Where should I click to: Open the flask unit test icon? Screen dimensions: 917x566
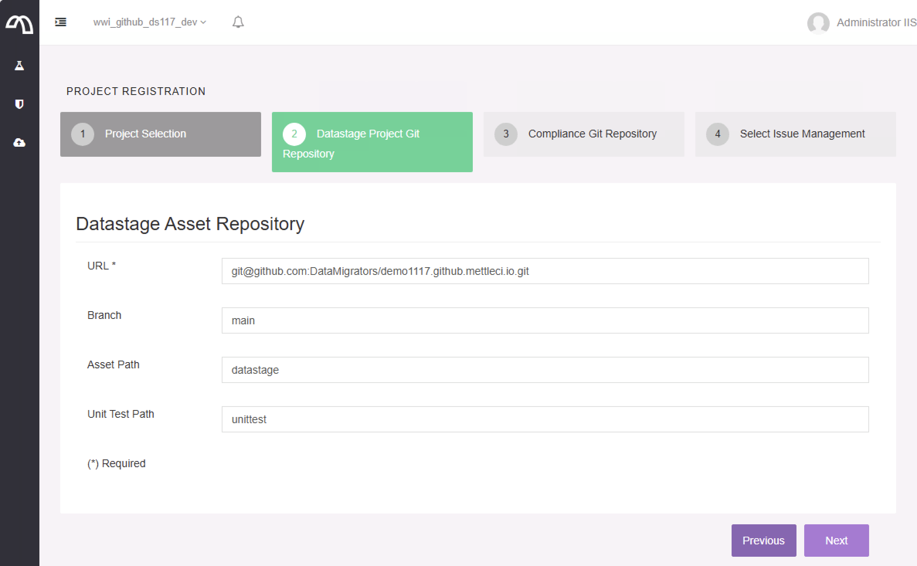pyautogui.click(x=19, y=66)
